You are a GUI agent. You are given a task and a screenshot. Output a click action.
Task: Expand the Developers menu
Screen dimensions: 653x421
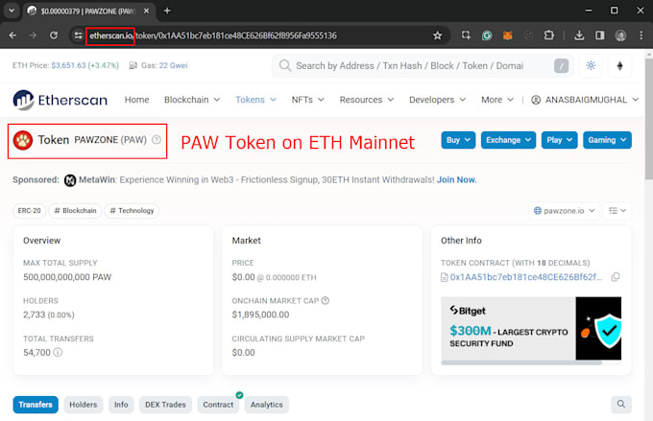[x=437, y=100]
